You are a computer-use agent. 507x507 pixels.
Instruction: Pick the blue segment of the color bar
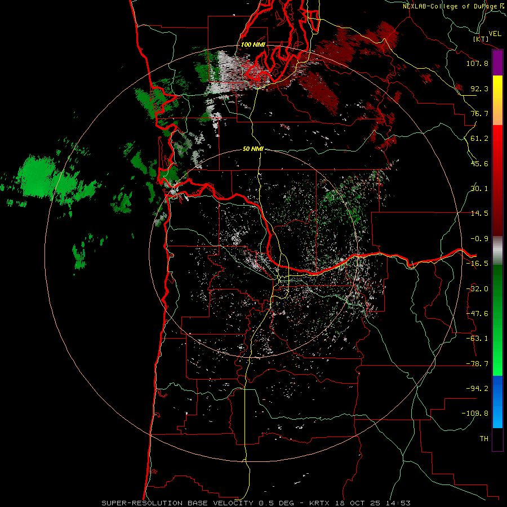497,402
